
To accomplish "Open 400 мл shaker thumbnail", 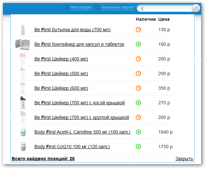I will pyautogui.click(x=23, y=59).
